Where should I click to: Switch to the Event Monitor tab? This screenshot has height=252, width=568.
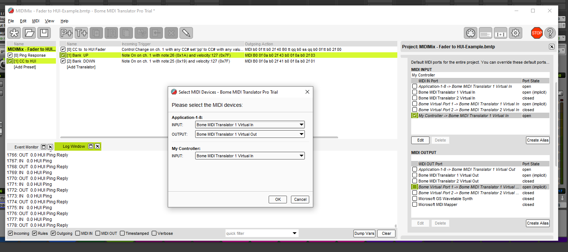point(26,147)
